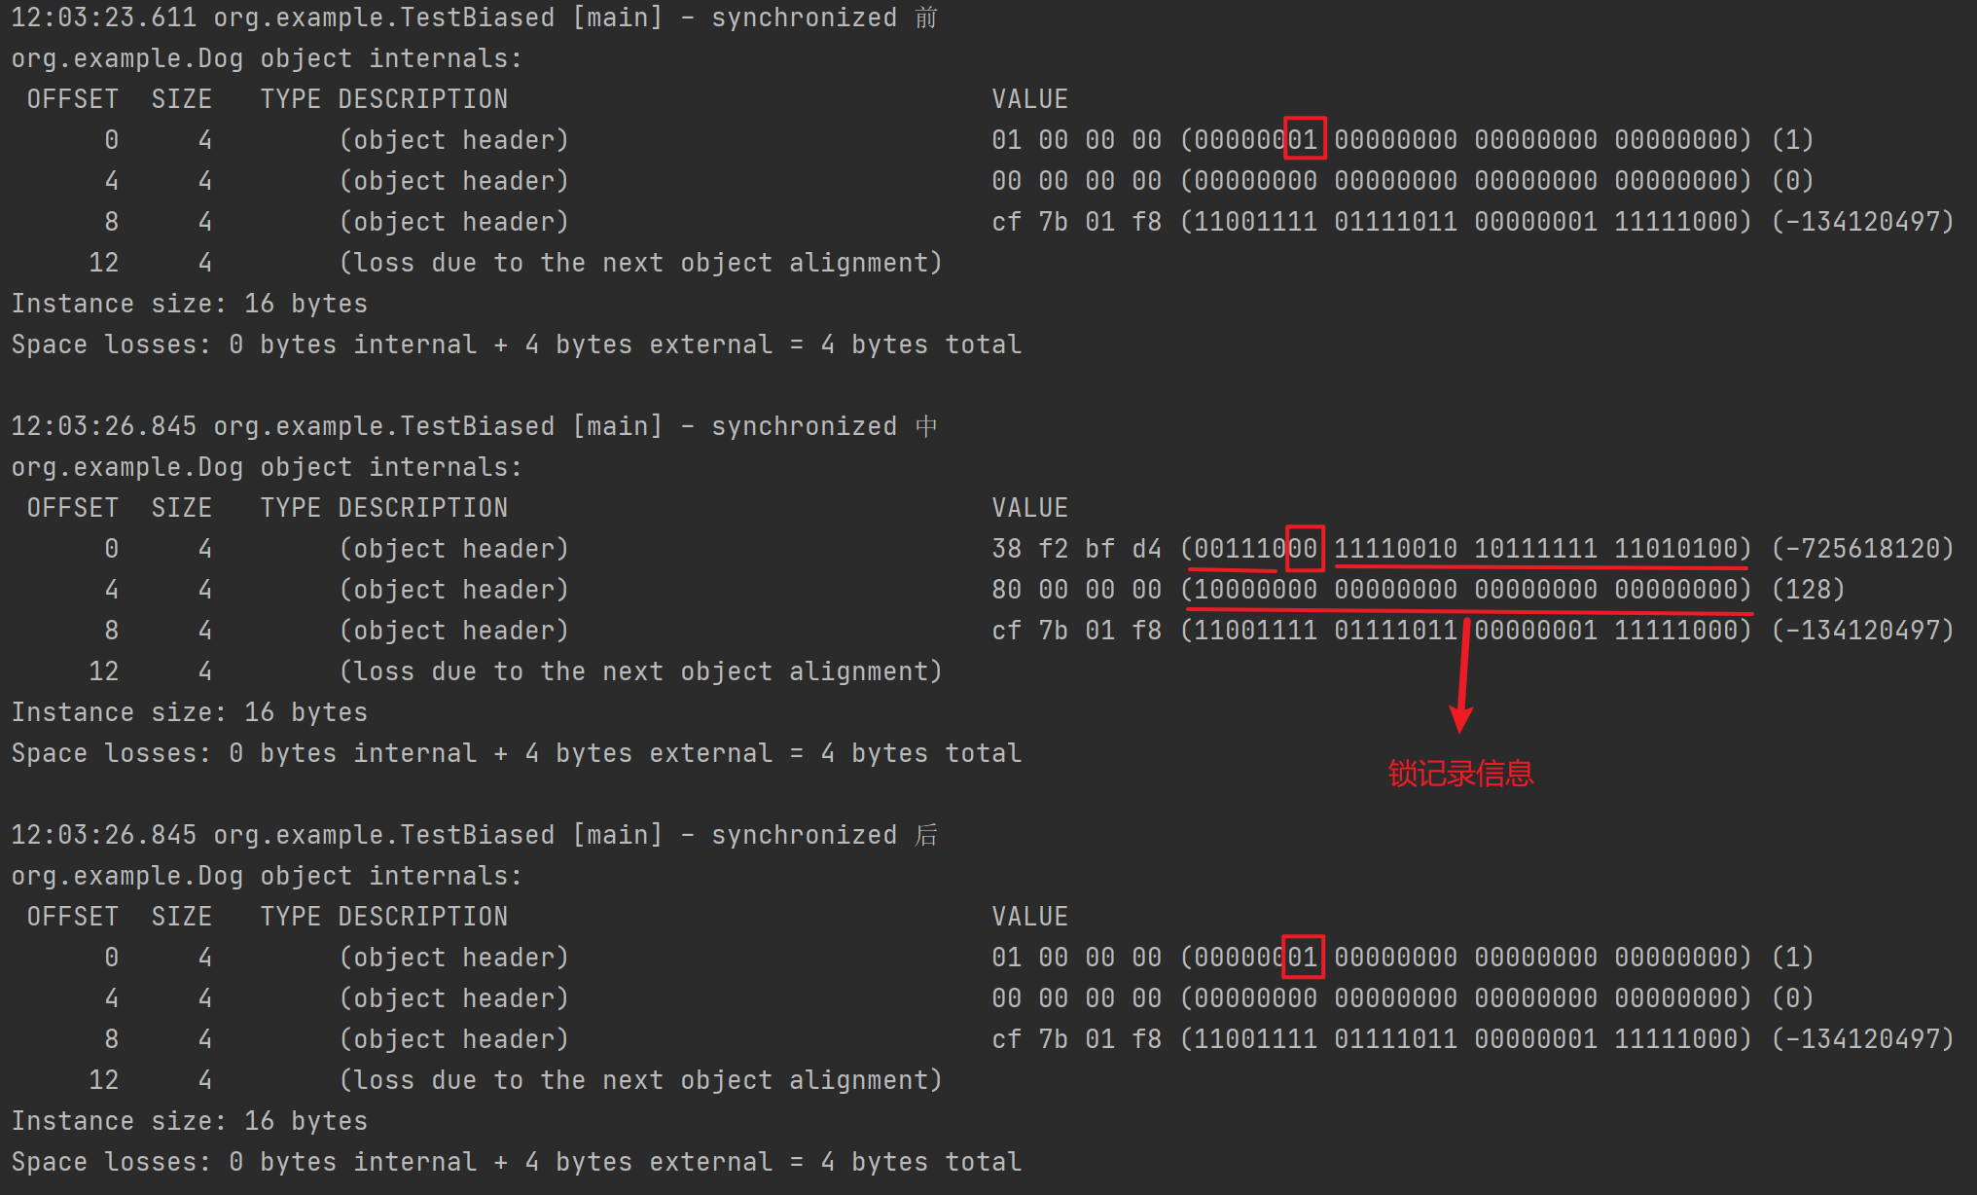Click the "Space losses" line in last dump
1977x1195 pixels.
pos(516,1162)
